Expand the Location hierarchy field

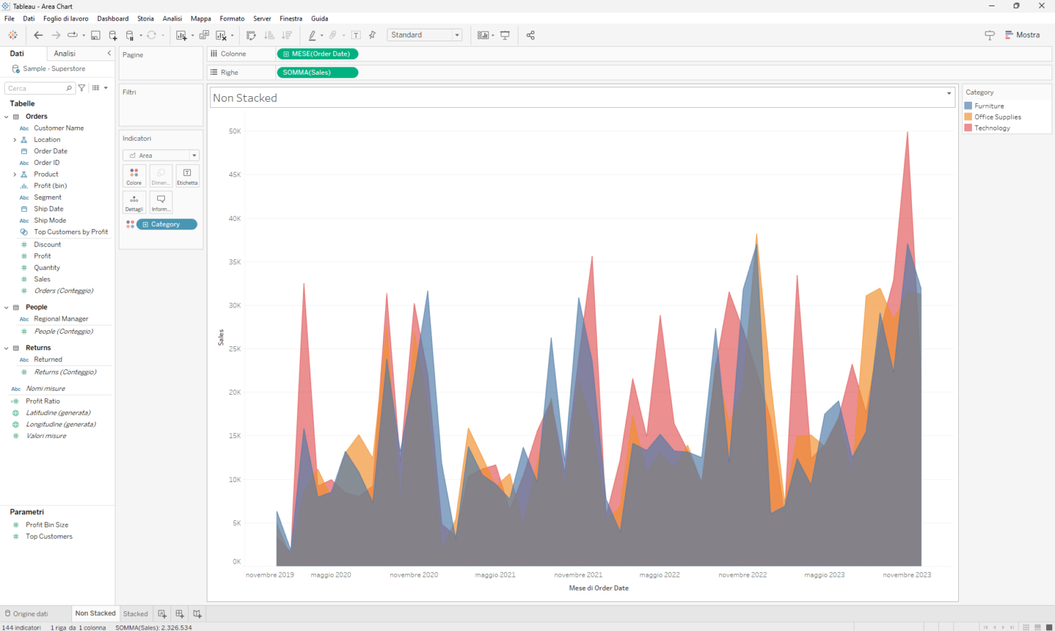[14, 140]
